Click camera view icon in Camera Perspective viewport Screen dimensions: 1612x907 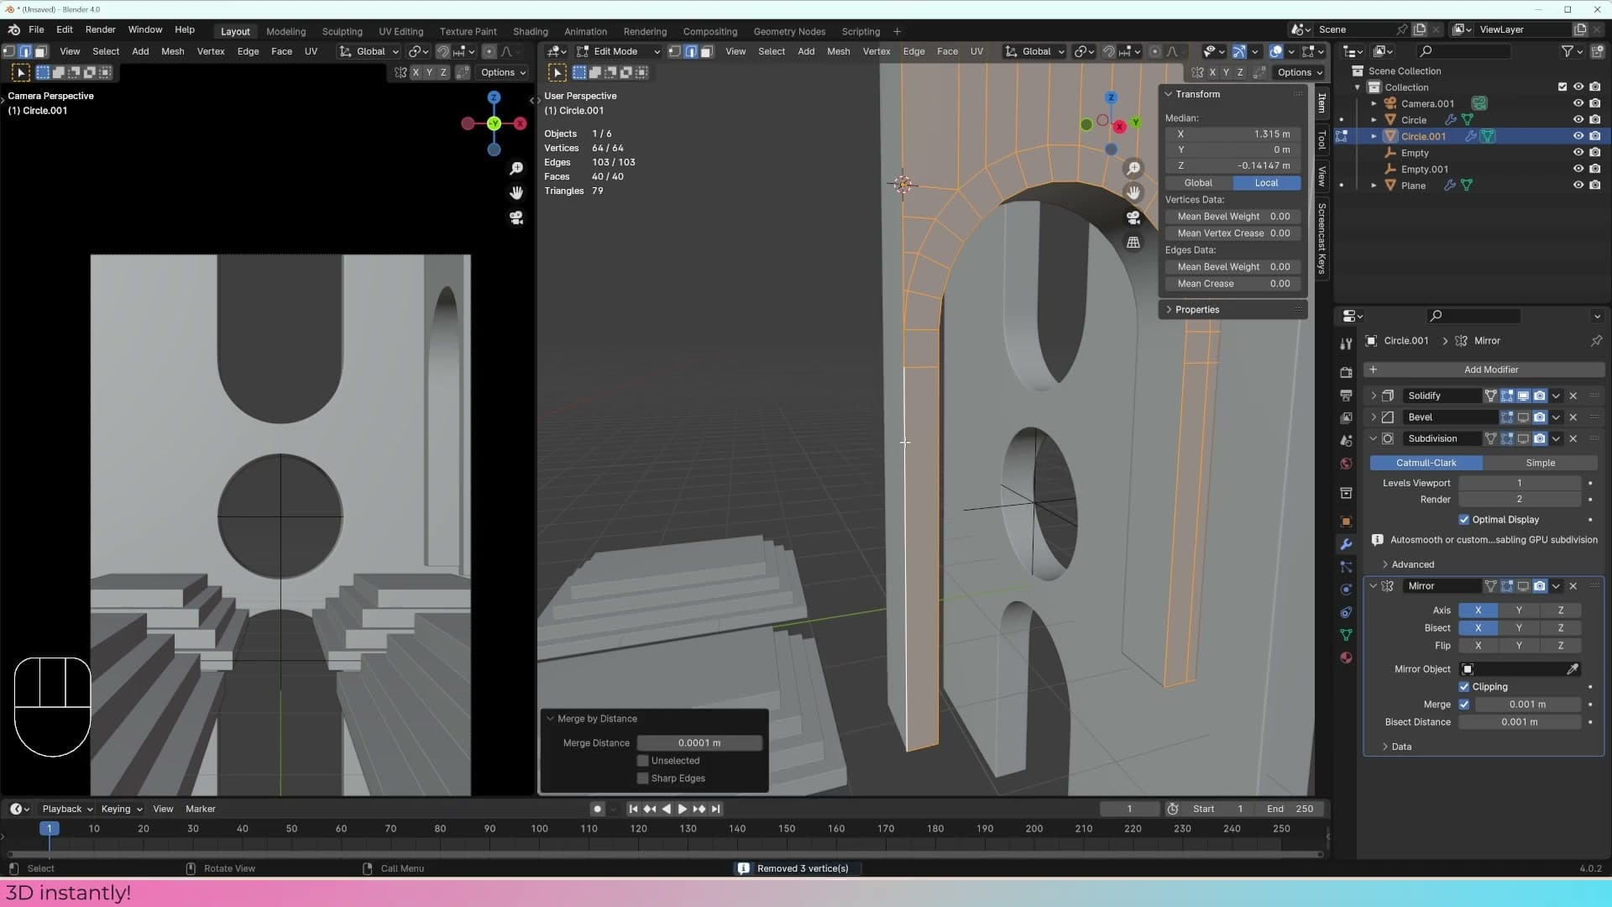pyautogui.click(x=516, y=218)
